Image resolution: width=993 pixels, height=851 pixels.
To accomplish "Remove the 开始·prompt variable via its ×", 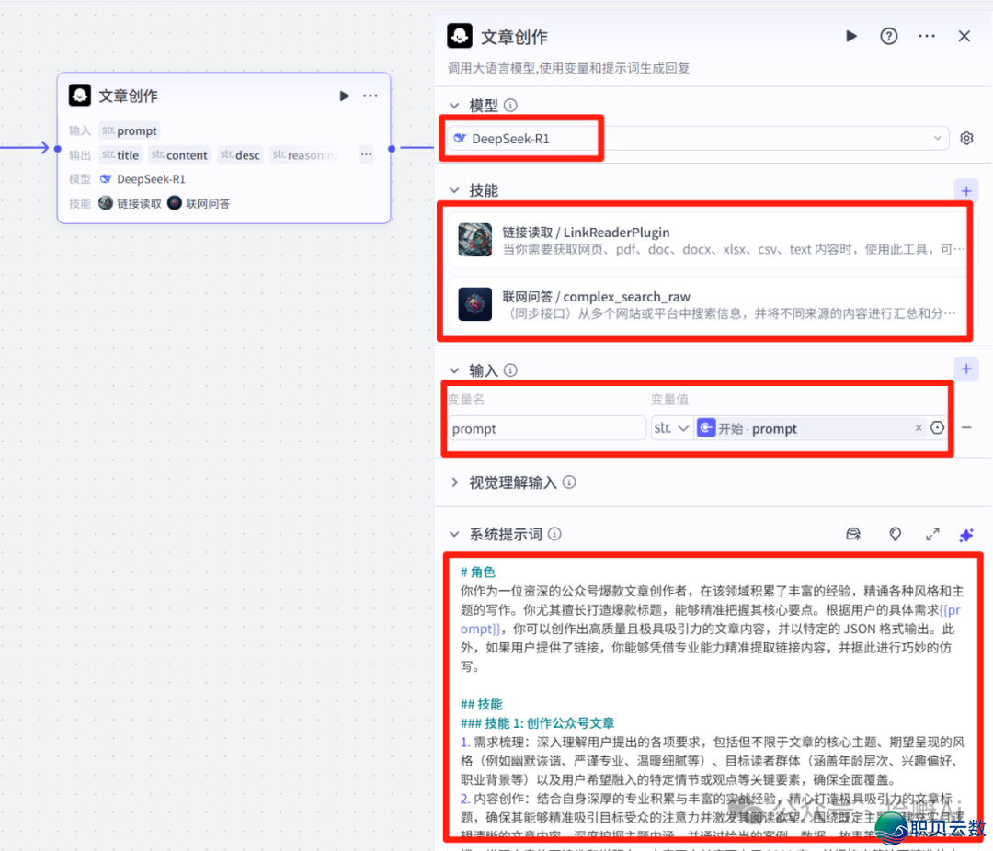I will pos(919,427).
